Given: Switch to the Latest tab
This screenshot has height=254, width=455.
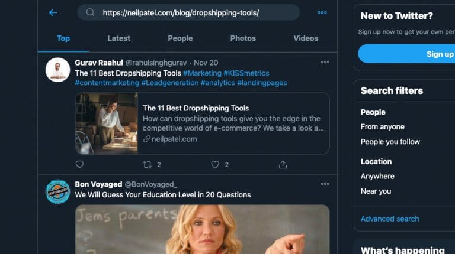Looking at the screenshot, I should click(x=118, y=38).
